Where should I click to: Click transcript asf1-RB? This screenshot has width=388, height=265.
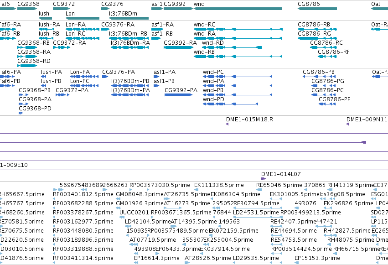click(156, 38)
